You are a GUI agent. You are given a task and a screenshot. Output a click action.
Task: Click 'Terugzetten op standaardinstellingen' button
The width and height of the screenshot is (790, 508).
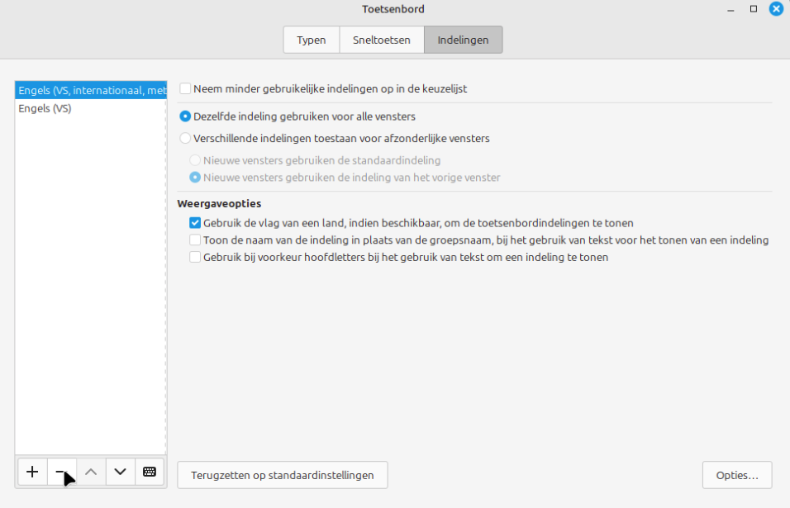coord(282,475)
